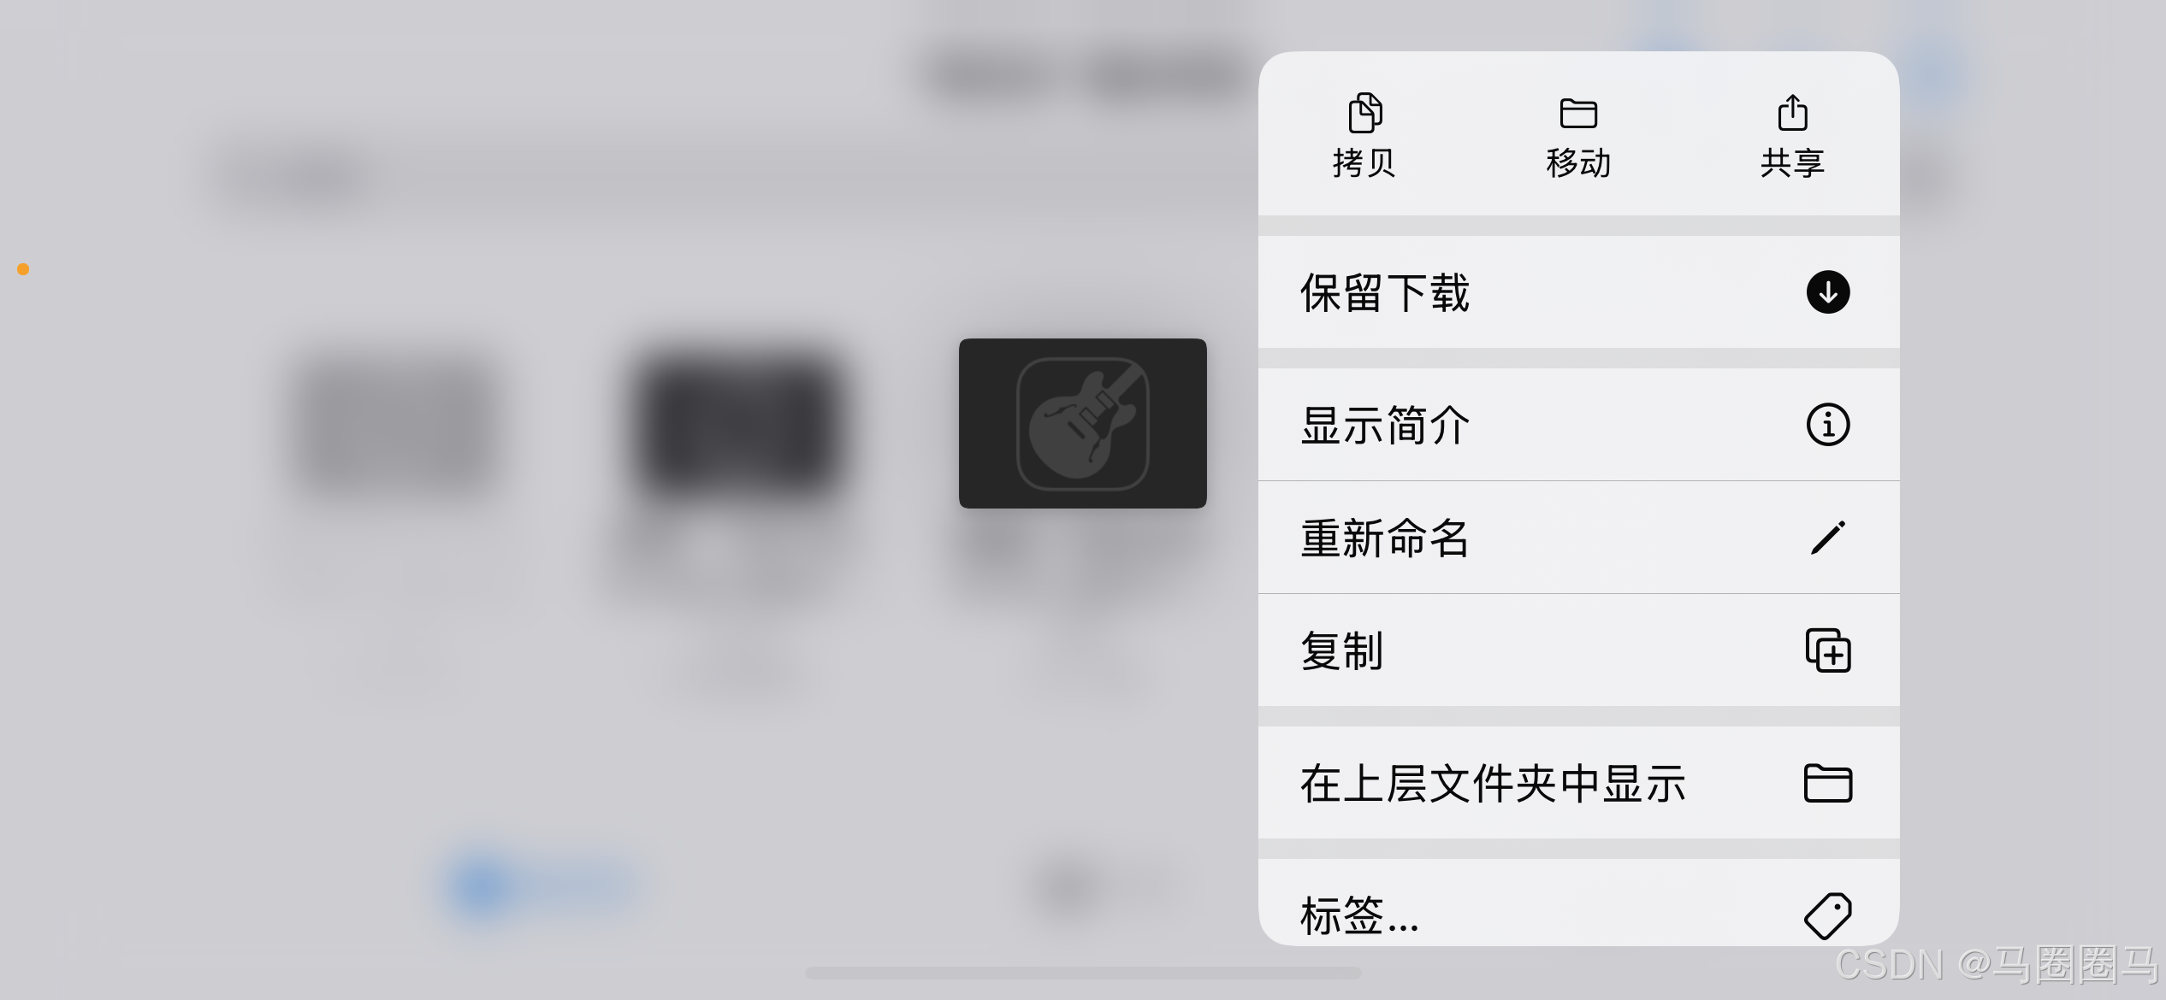Image resolution: width=2166 pixels, height=1000 pixels.
Task: Tap the 共享 share icon
Action: click(x=1792, y=112)
